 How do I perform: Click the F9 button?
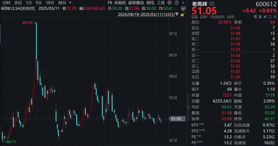coord(110,3)
